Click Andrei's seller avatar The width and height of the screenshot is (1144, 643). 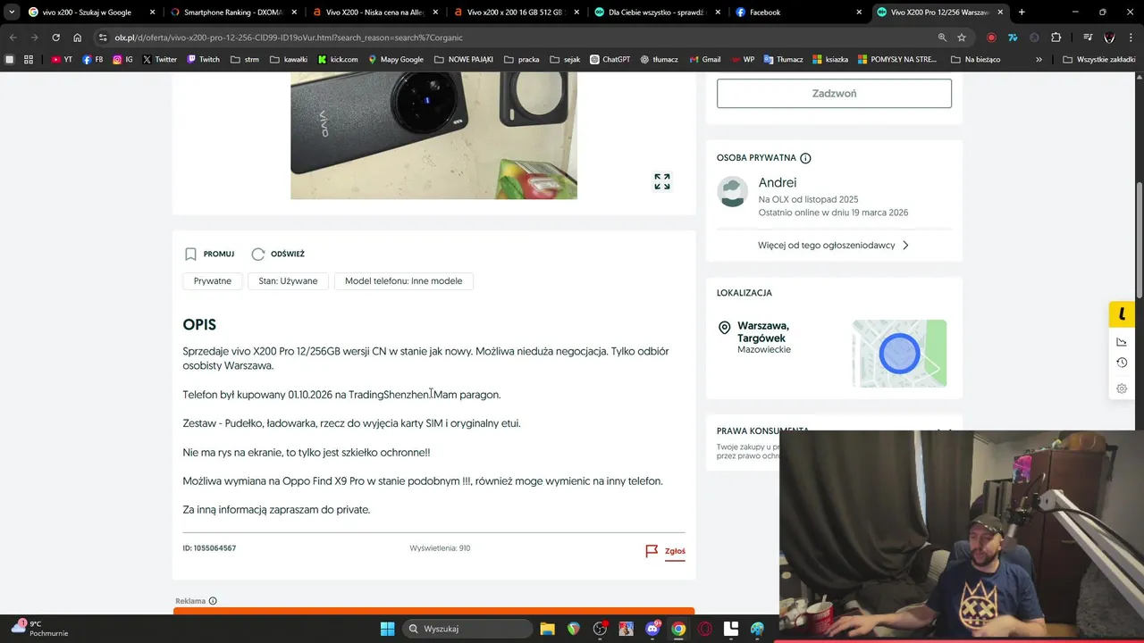click(733, 192)
